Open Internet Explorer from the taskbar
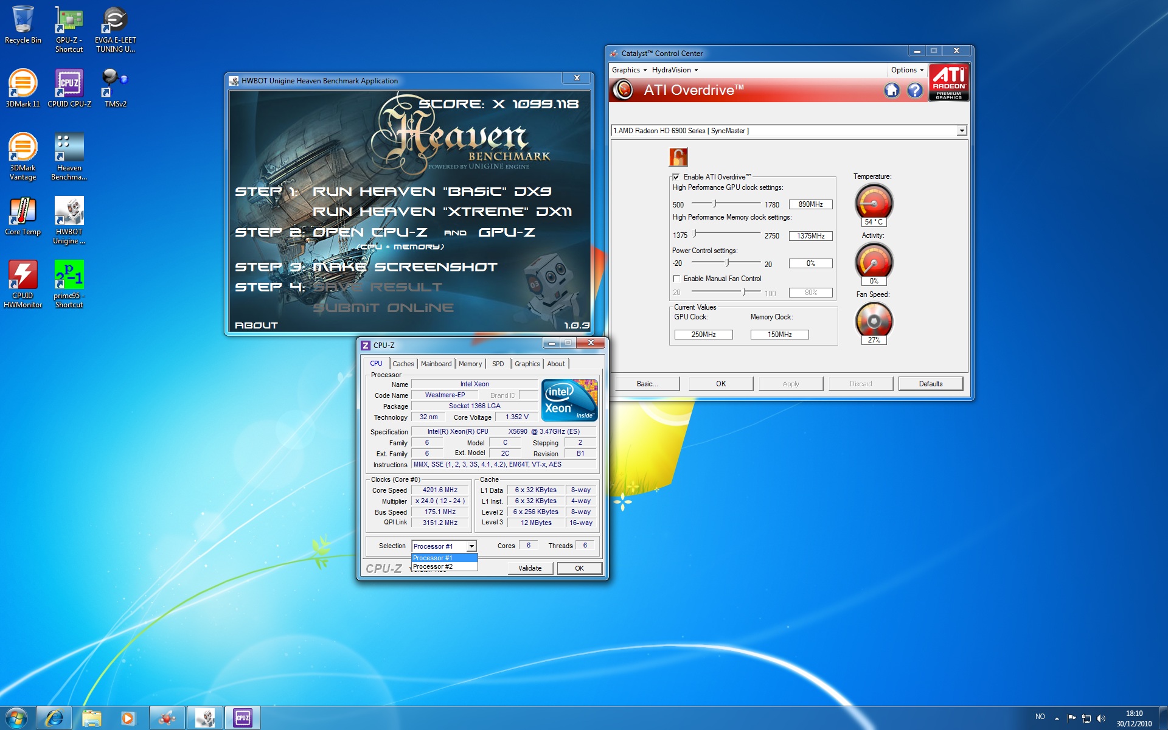This screenshot has height=730, width=1168. (x=54, y=718)
